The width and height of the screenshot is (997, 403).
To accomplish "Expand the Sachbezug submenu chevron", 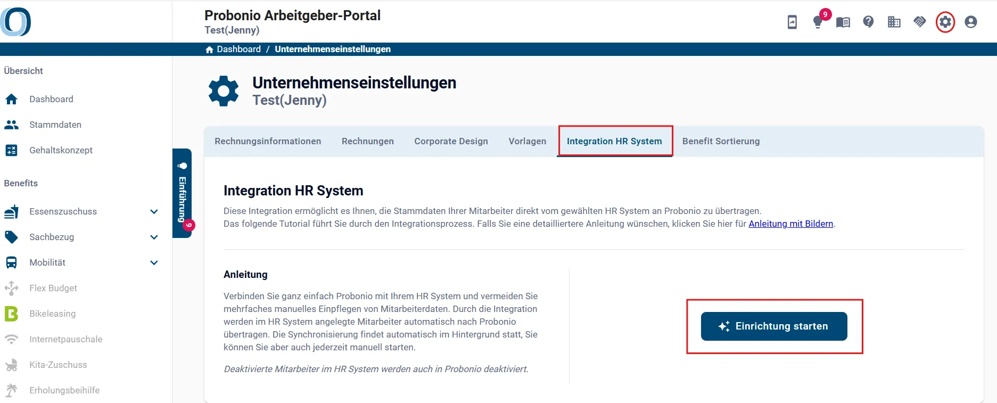I will pos(154,237).
